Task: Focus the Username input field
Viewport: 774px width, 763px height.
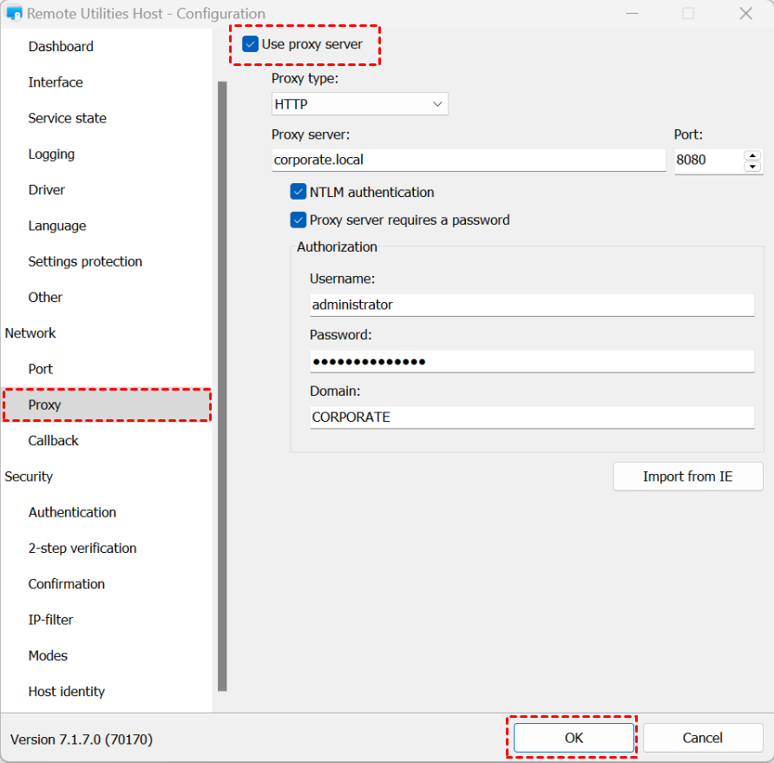Action: pyautogui.click(x=532, y=306)
